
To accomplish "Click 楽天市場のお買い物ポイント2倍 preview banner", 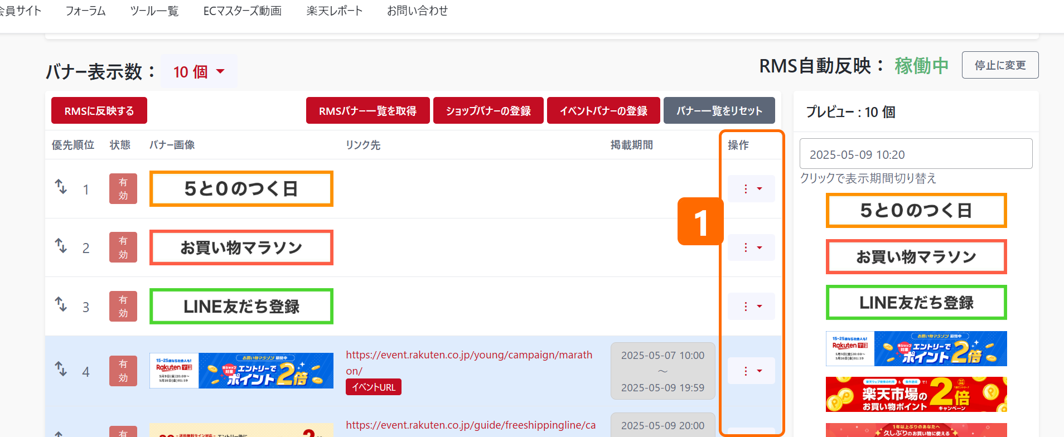I will [916, 395].
